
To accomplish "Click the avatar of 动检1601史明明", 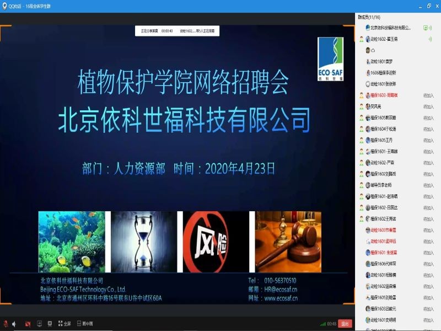I will (368, 320).
